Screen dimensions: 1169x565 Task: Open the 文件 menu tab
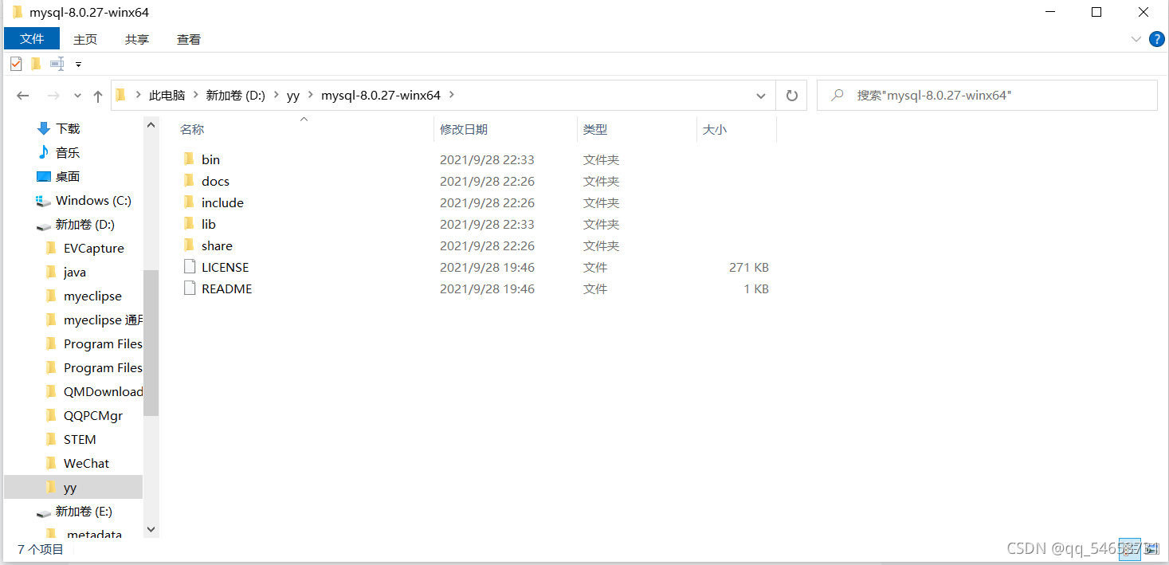click(x=32, y=38)
